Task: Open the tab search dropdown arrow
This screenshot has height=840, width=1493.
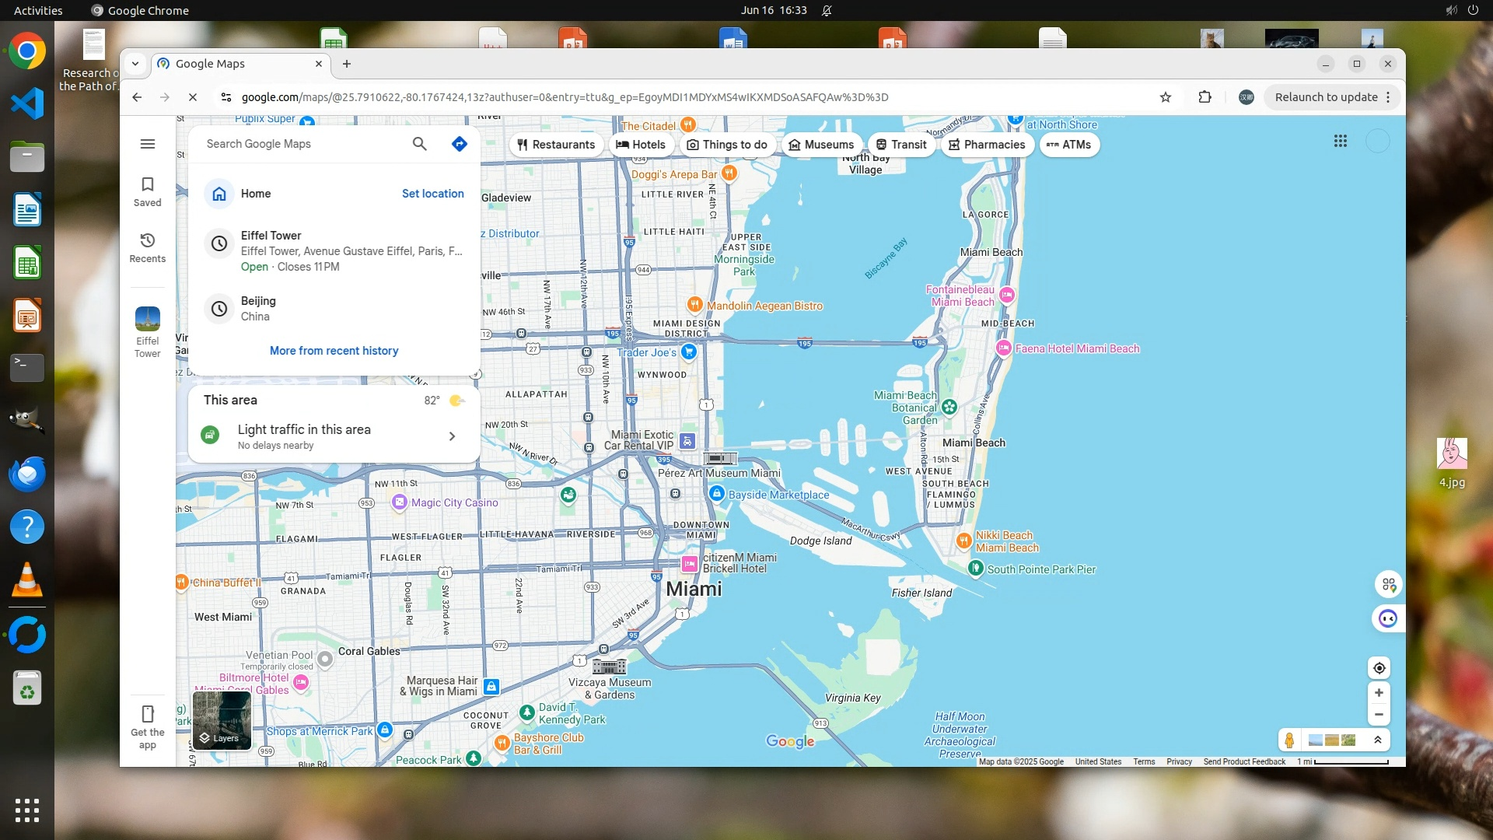Action: [x=135, y=64]
